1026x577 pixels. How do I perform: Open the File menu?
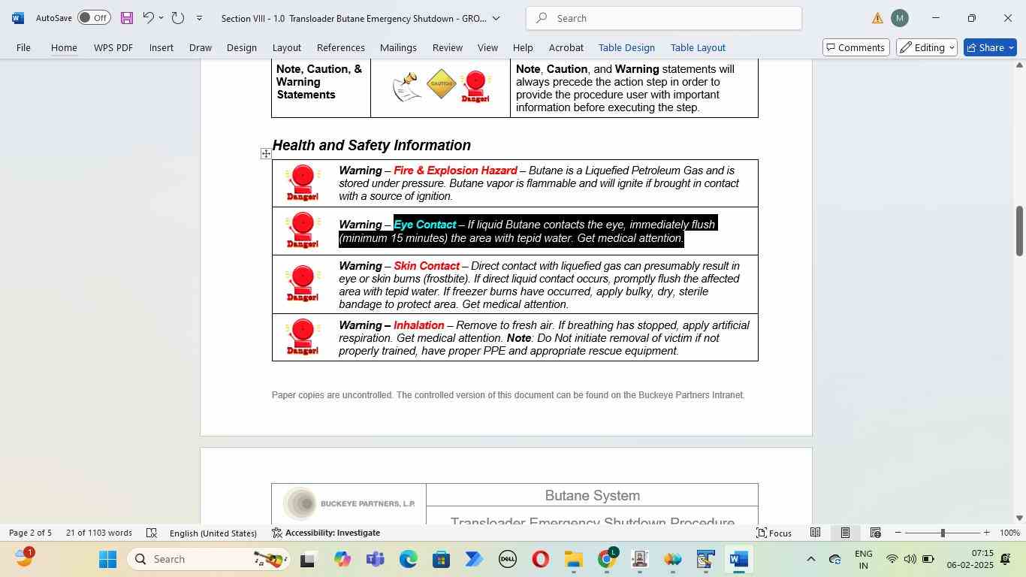pyautogui.click(x=23, y=47)
